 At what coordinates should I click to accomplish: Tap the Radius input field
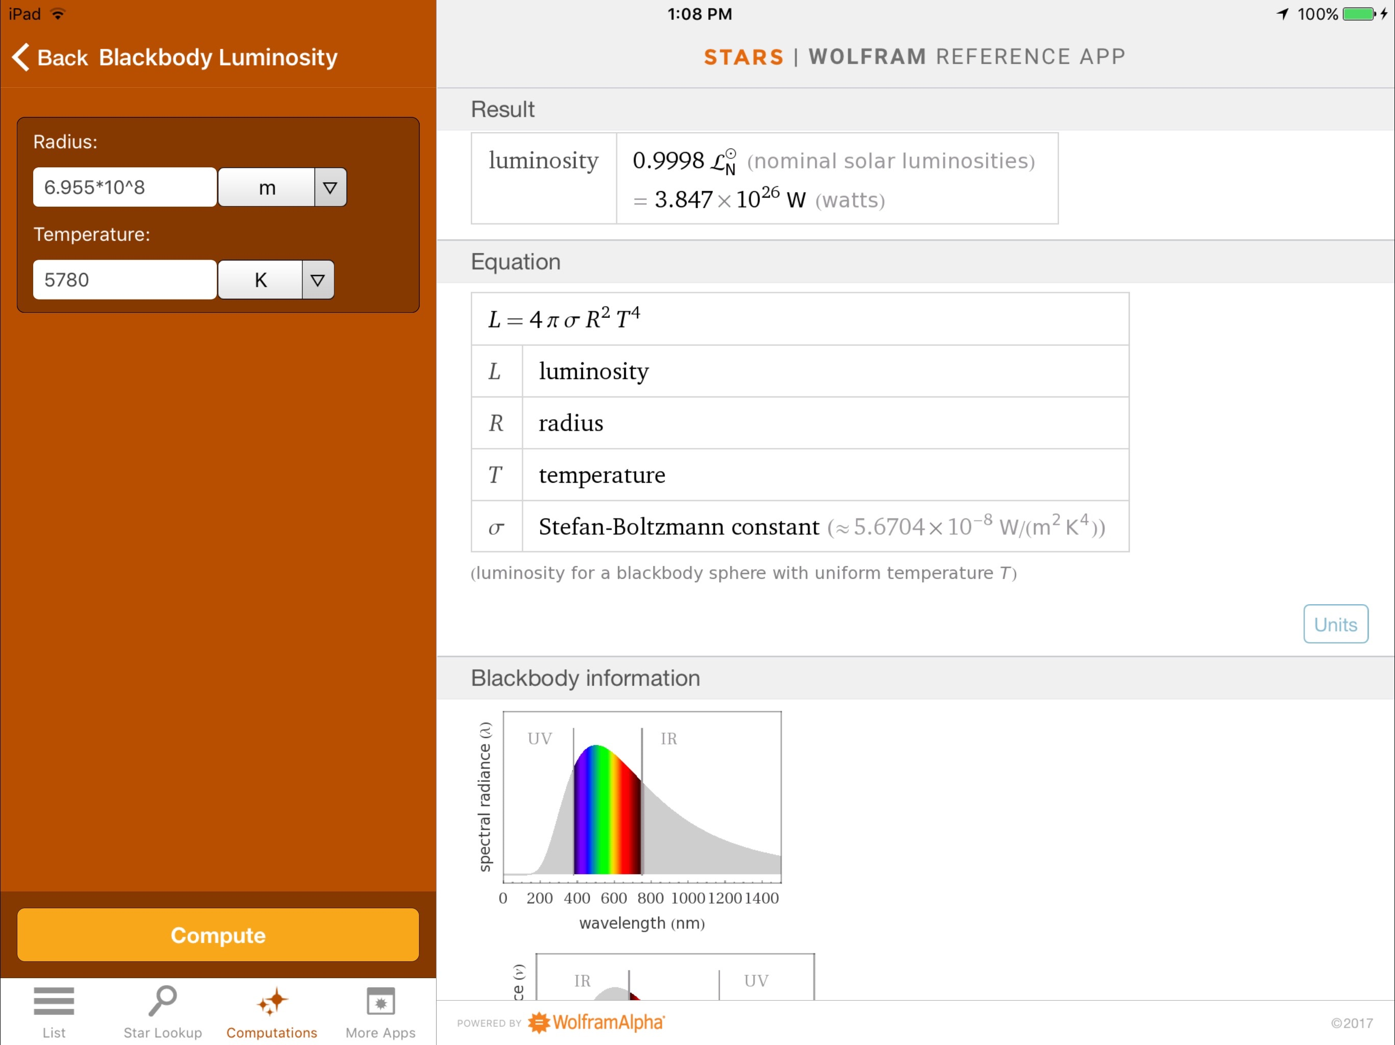pos(125,187)
